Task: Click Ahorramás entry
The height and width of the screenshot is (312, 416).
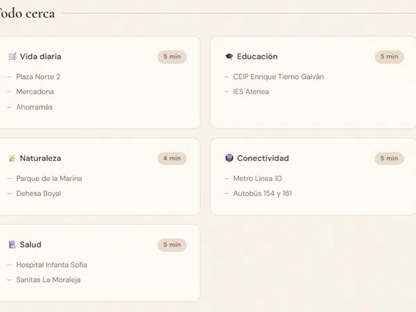Action: 35,107
